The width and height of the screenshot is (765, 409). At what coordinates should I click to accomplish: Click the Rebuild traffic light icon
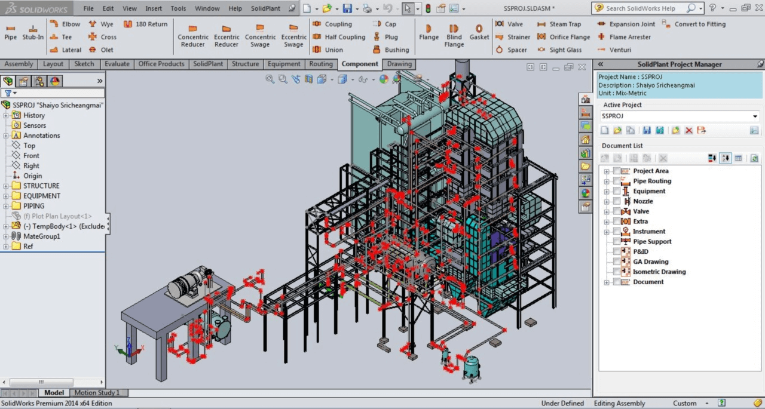(x=427, y=8)
